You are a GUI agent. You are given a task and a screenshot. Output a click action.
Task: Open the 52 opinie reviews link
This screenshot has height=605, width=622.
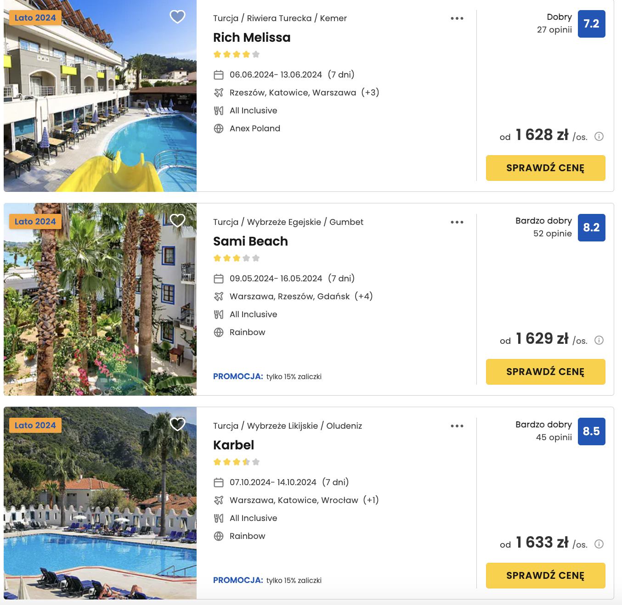tap(552, 234)
